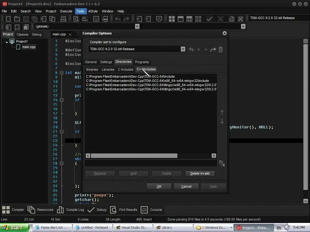The width and height of the screenshot is (310, 232).
Task: Click the Delete Invalid button
Action: 200,173
